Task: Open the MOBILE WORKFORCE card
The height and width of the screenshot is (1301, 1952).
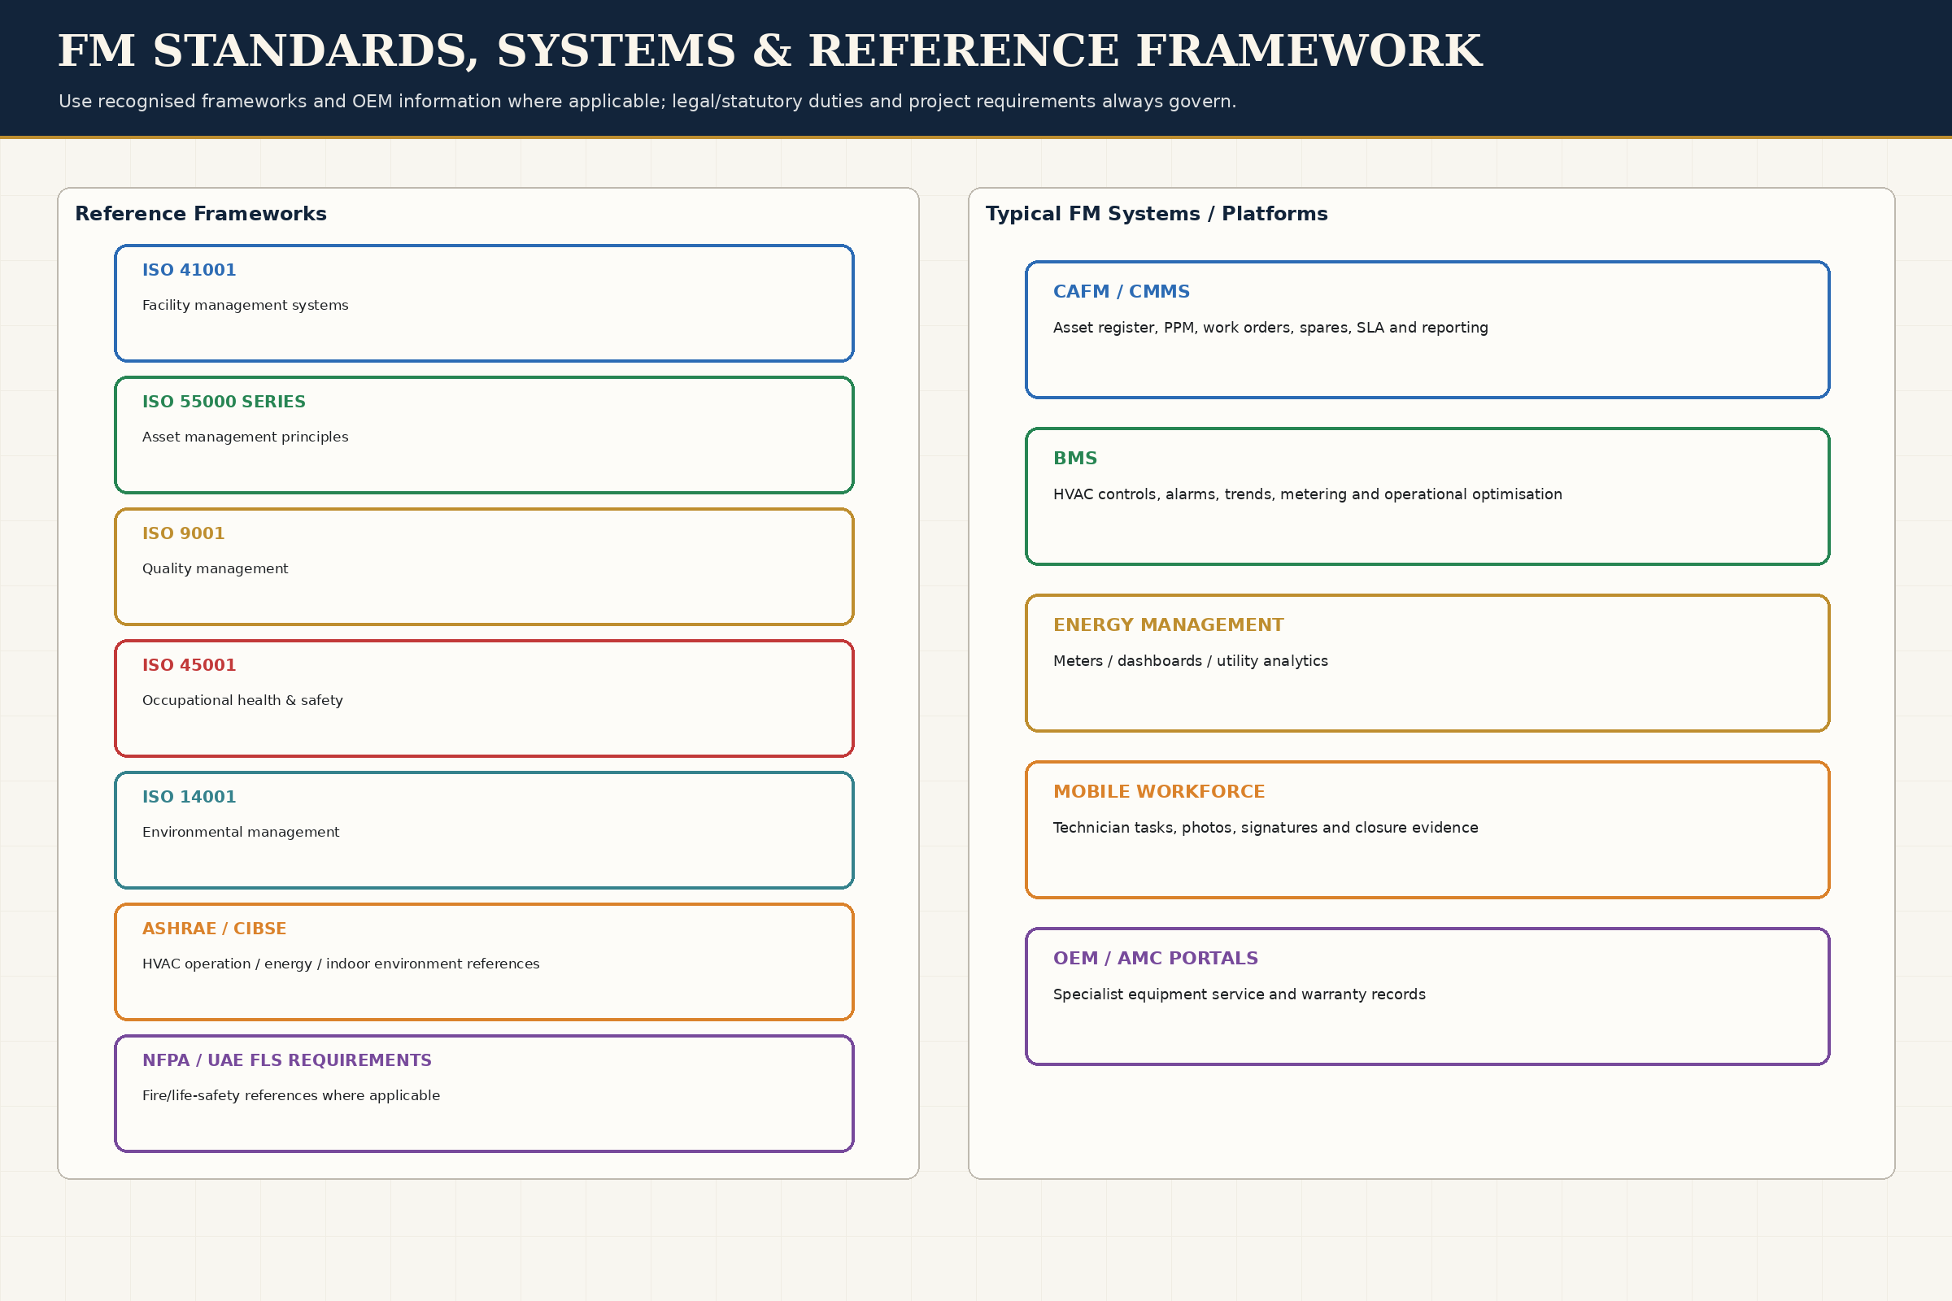Action: (1427, 829)
